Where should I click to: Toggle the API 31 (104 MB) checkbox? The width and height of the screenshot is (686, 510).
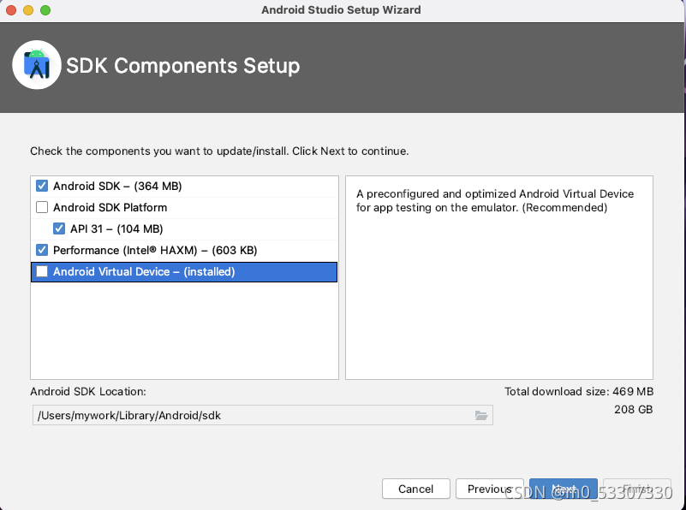pyautogui.click(x=59, y=228)
